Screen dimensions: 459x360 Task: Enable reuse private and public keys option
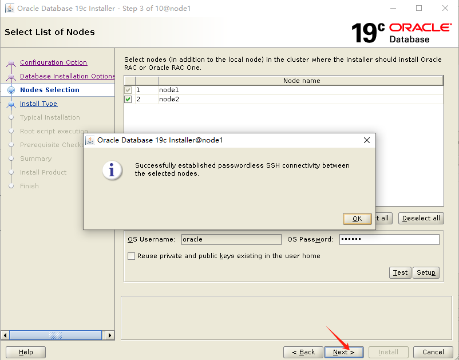(x=132, y=256)
